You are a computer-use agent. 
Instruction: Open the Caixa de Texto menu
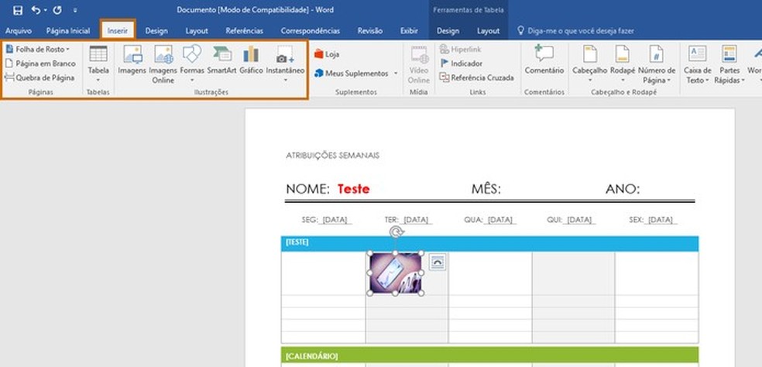click(x=698, y=64)
